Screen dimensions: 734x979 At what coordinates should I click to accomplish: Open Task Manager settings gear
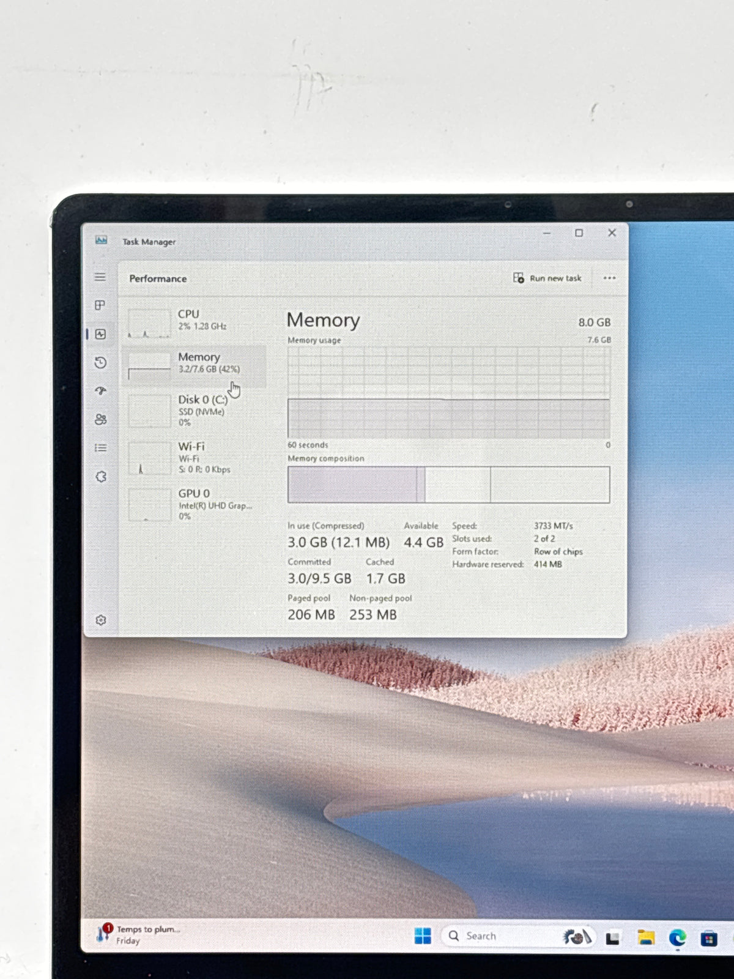101,620
